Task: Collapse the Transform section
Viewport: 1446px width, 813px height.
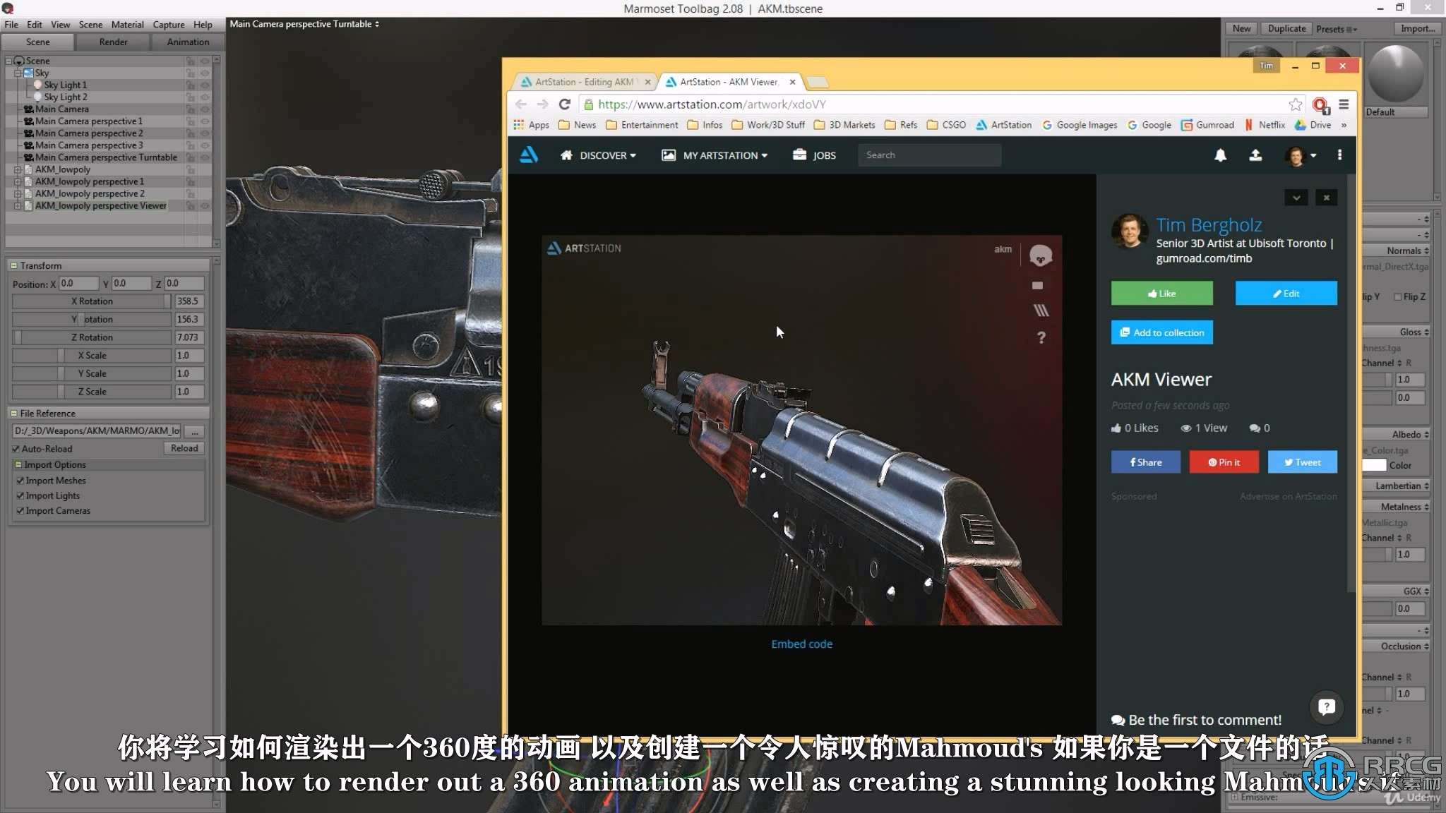Action: click(x=13, y=266)
